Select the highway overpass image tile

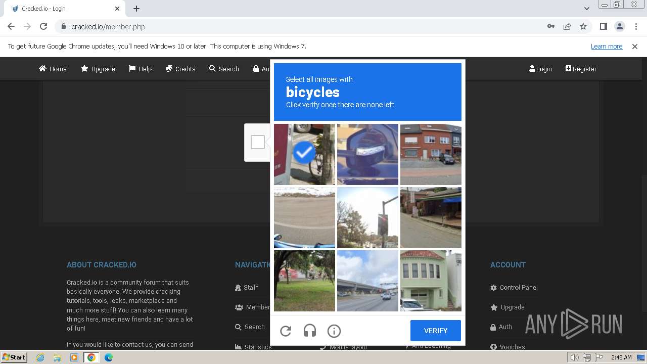click(367, 281)
